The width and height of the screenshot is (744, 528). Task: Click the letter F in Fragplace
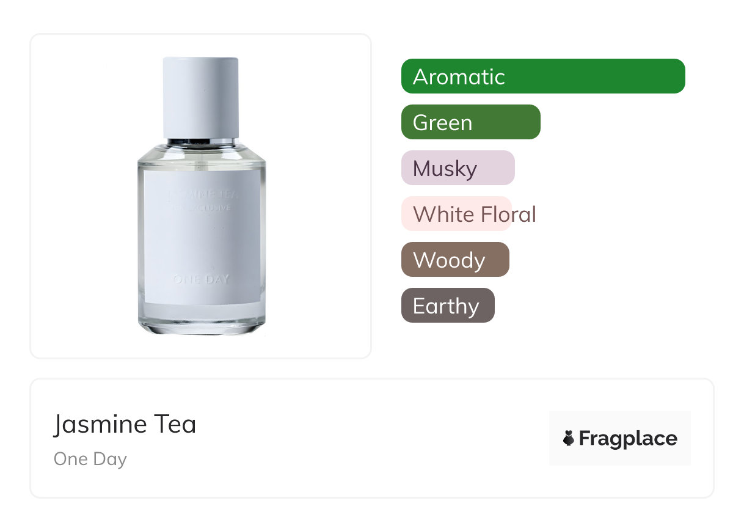pyautogui.click(x=585, y=438)
